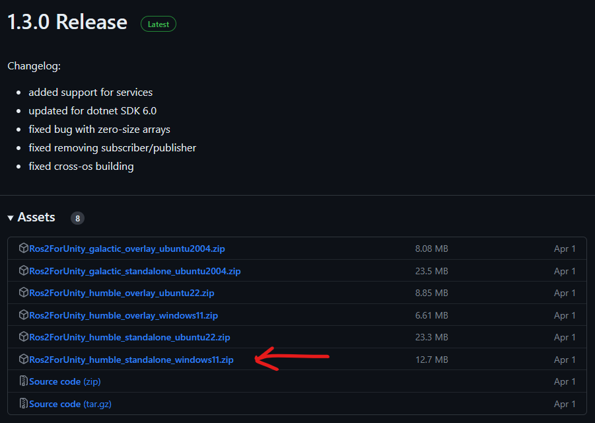Click the green Latest badge
This screenshot has height=423, width=595.
[158, 24]
